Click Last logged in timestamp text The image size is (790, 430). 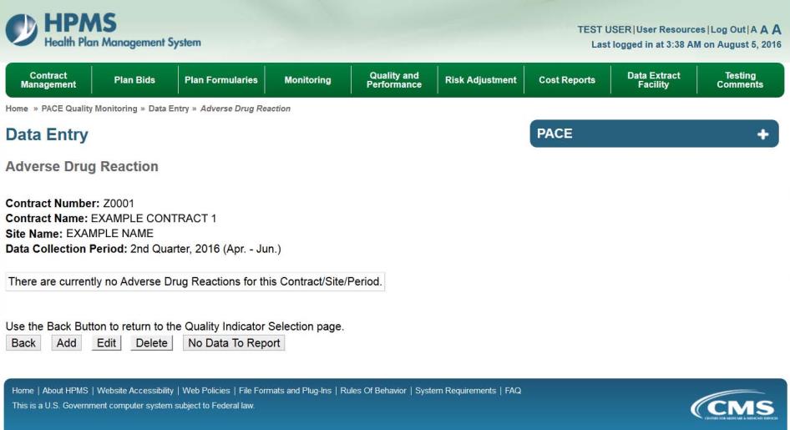[686, 44]
